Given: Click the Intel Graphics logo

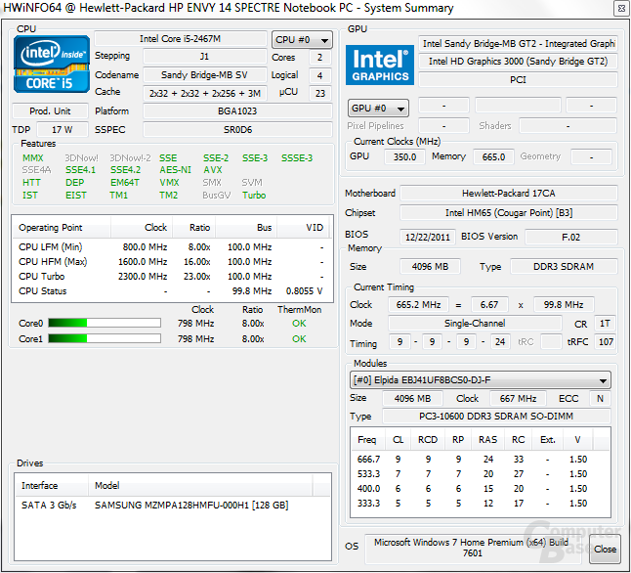Looking at the screenshot, I should point(380,65).
